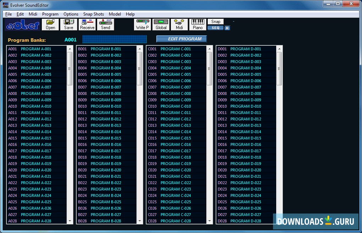The image size is (362, 233).
Task: Open the Model menu
Action: [115, 14]
